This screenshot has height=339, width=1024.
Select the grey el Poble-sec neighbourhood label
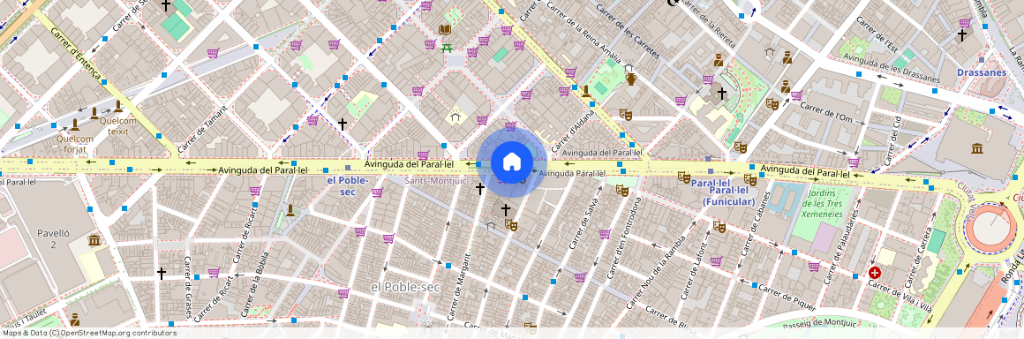tap(405, 287)
